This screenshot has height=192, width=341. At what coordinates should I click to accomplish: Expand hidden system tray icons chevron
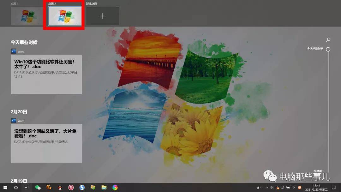tap(266, 188)
